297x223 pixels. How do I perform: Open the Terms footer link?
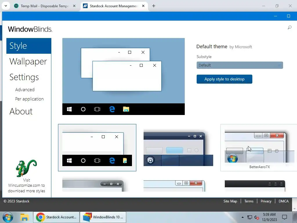(249, 201)
